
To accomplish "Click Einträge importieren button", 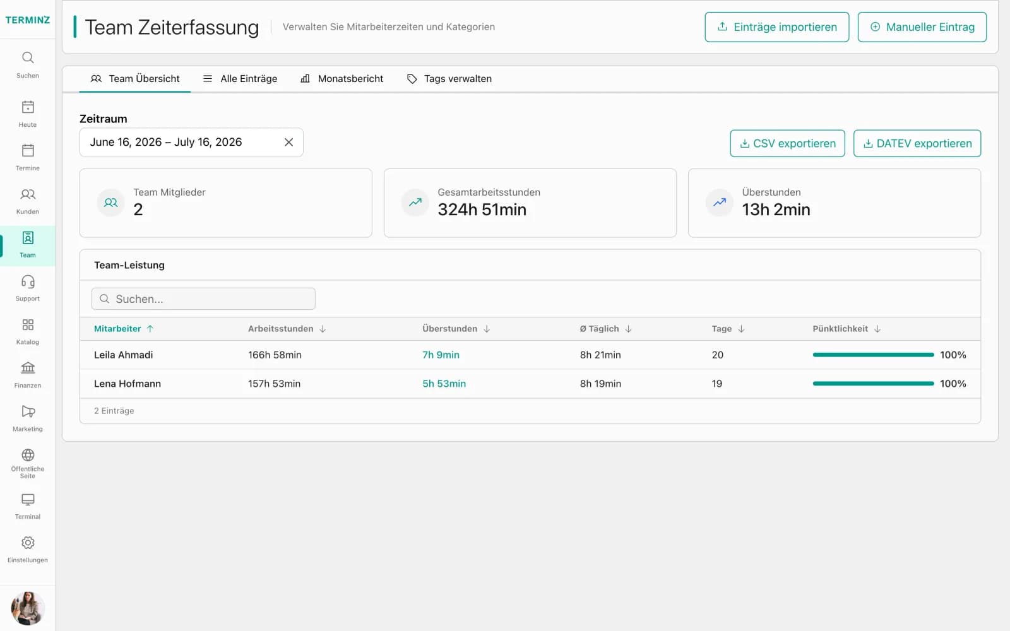I will 777,27.
